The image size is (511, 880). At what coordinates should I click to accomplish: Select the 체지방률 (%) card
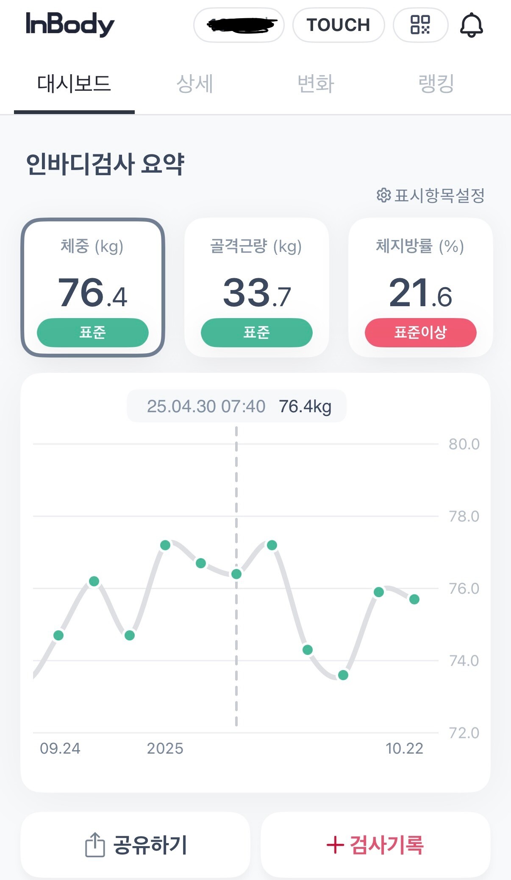pyautogui.click(x=421, y=288)
